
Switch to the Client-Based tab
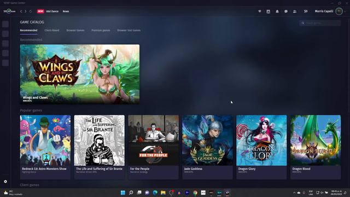tap(52, 31)
